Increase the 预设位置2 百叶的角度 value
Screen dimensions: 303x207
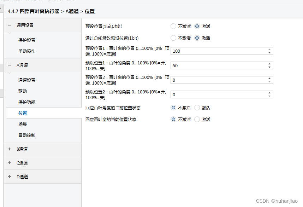point(269,93)
